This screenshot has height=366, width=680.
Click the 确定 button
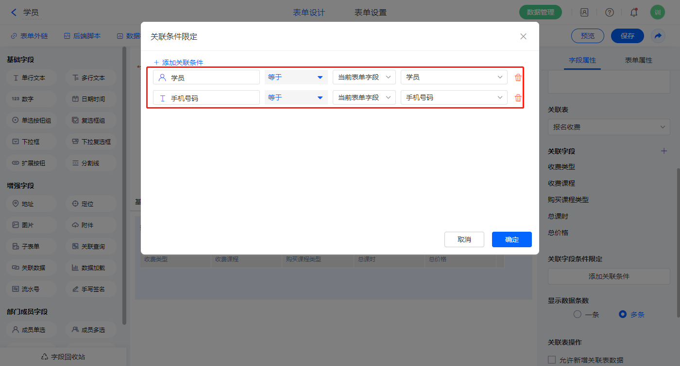pyautogui.click(x=511, y=239)
